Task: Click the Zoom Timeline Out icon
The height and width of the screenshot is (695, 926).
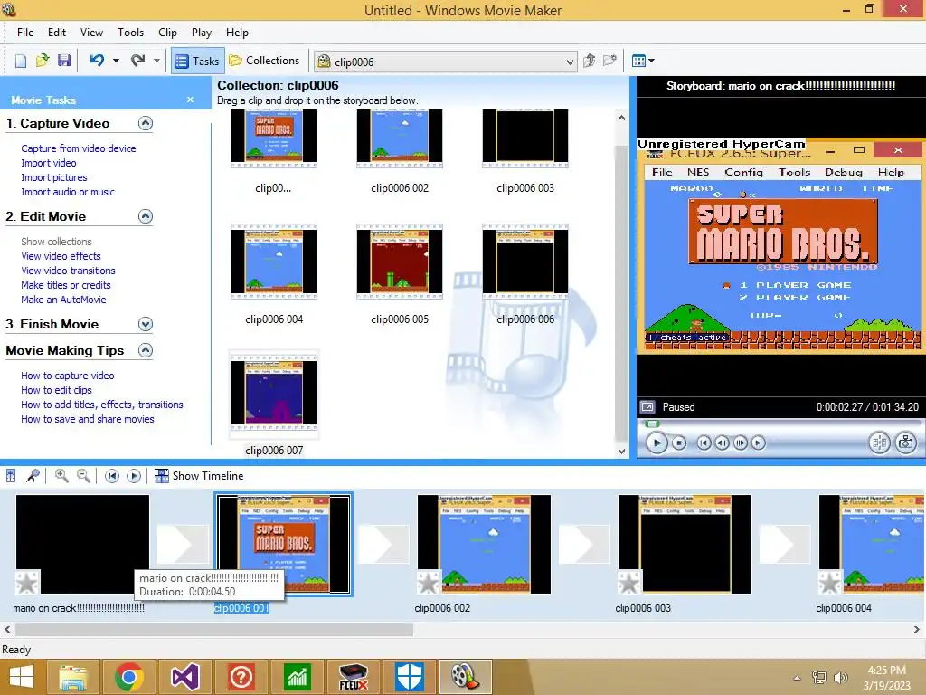Action: [83, 476]
